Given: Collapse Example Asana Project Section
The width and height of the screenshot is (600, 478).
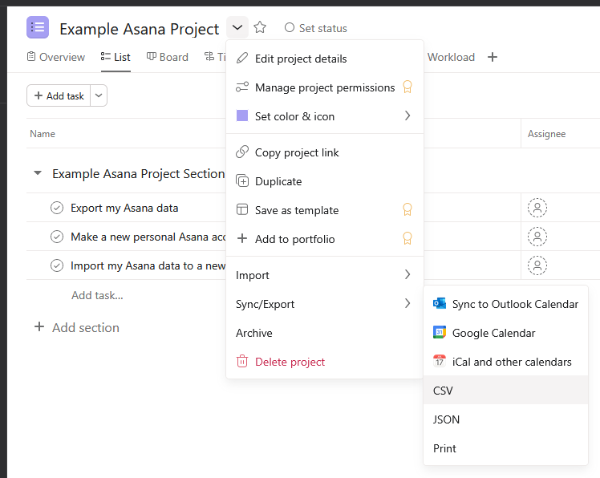Looking at the screenshot, I should point(38,173).
